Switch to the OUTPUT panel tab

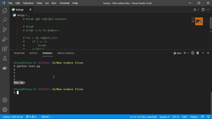coord(33,53)
